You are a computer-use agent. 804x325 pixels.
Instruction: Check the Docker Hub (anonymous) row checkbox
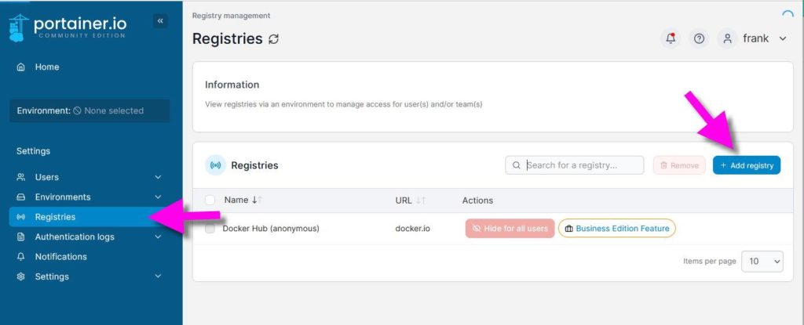(x=210, y=228)
